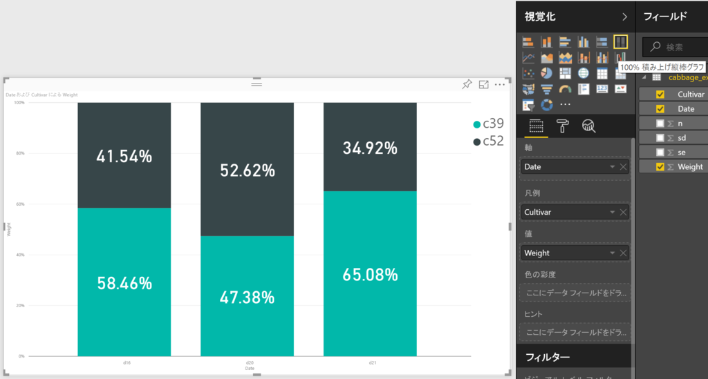Choose the gauge visual

point(565,89)
